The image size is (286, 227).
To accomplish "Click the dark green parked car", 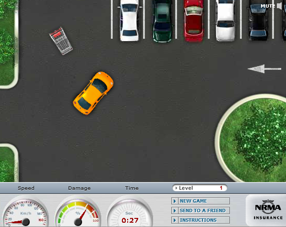I will coord(162,21).
